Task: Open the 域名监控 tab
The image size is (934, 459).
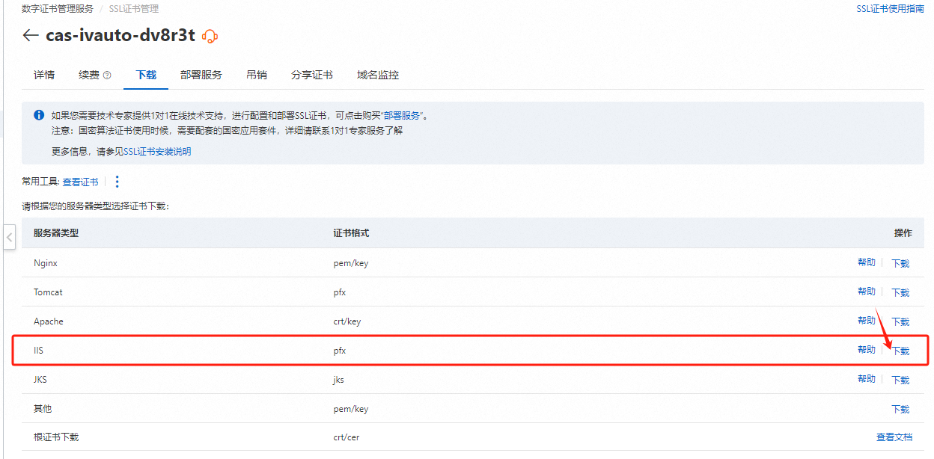Action: [x=378, y=75]
